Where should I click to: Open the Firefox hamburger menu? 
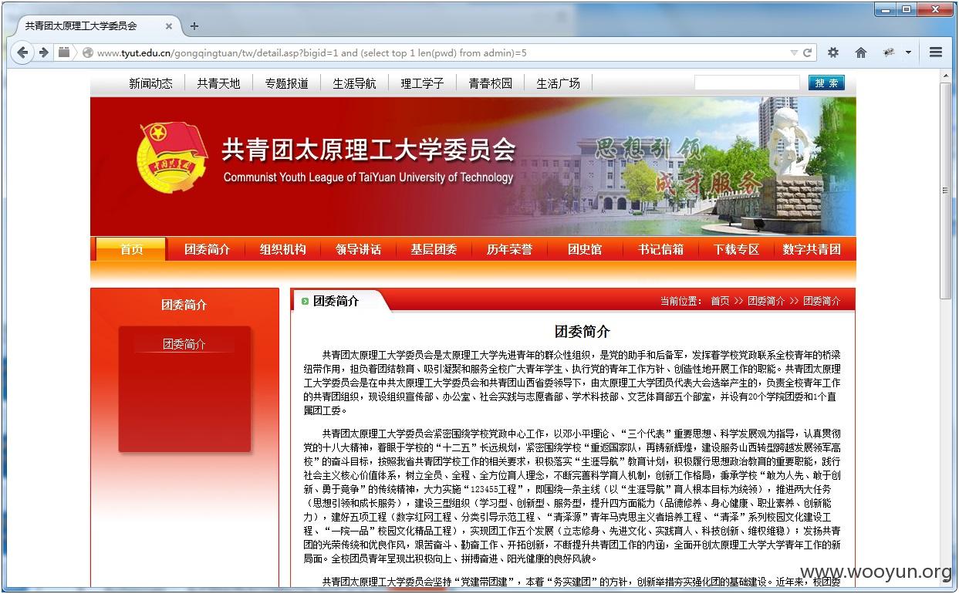pos(936,52)
